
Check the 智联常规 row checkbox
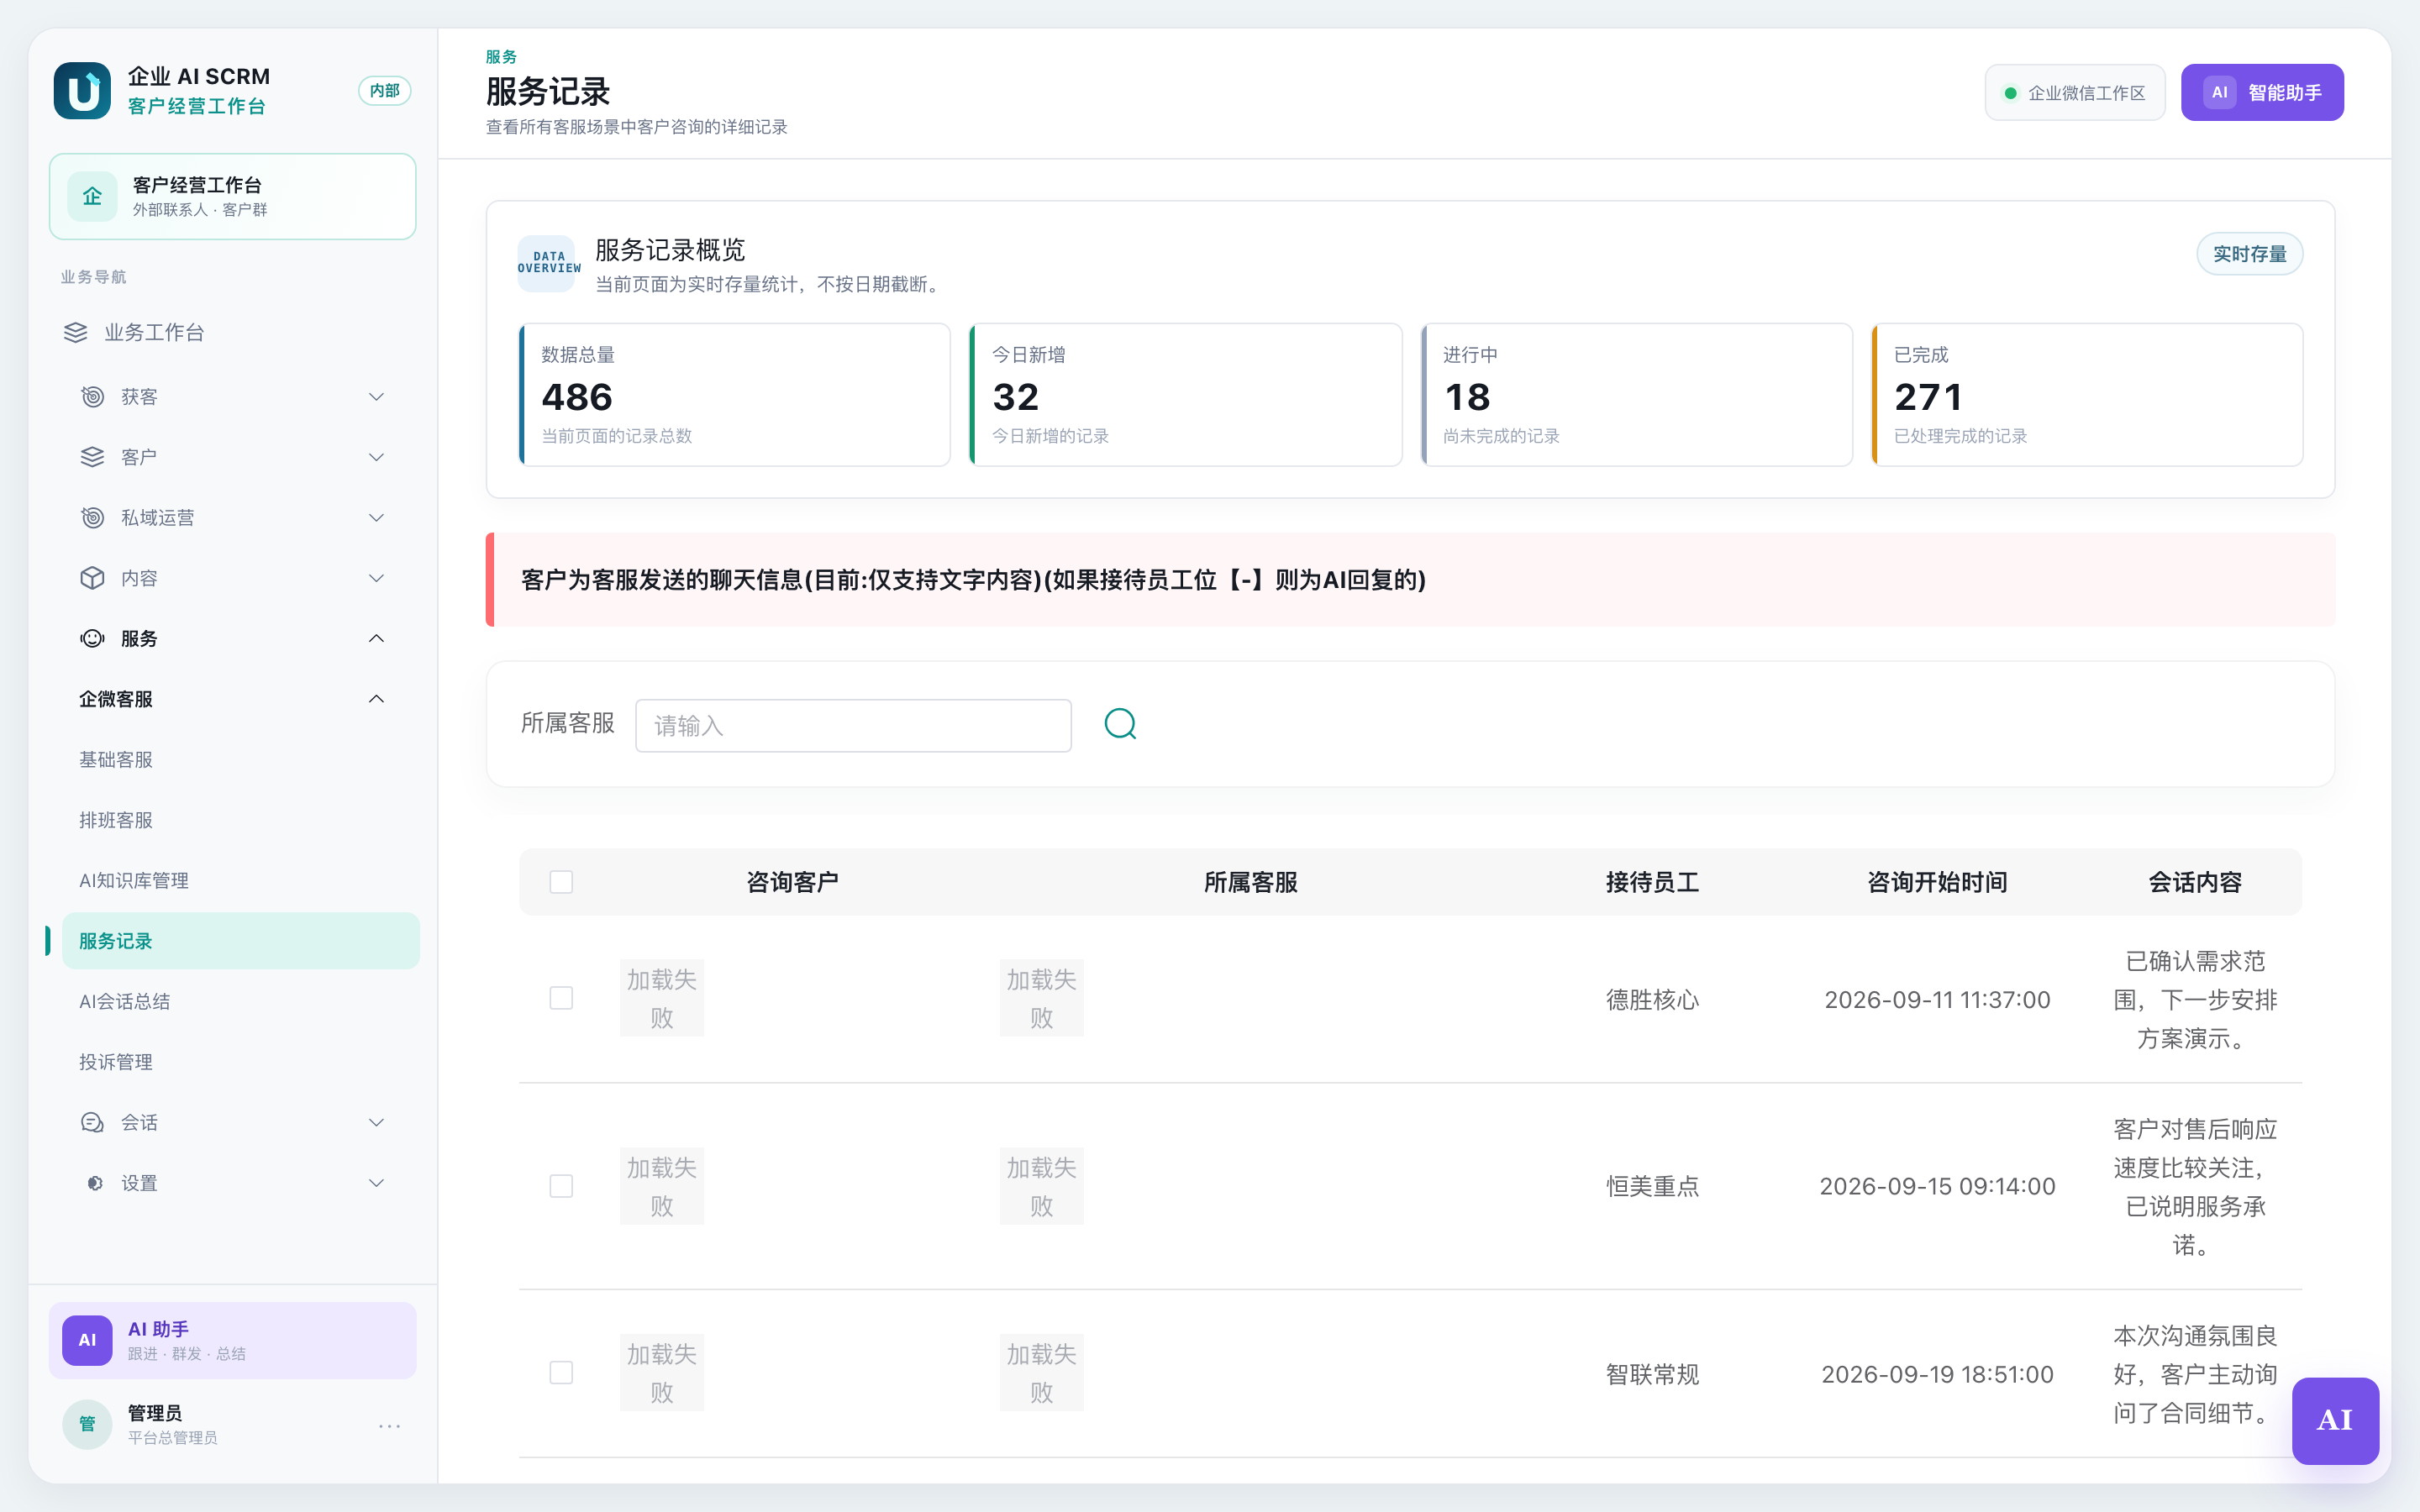tap(561, 1373)
